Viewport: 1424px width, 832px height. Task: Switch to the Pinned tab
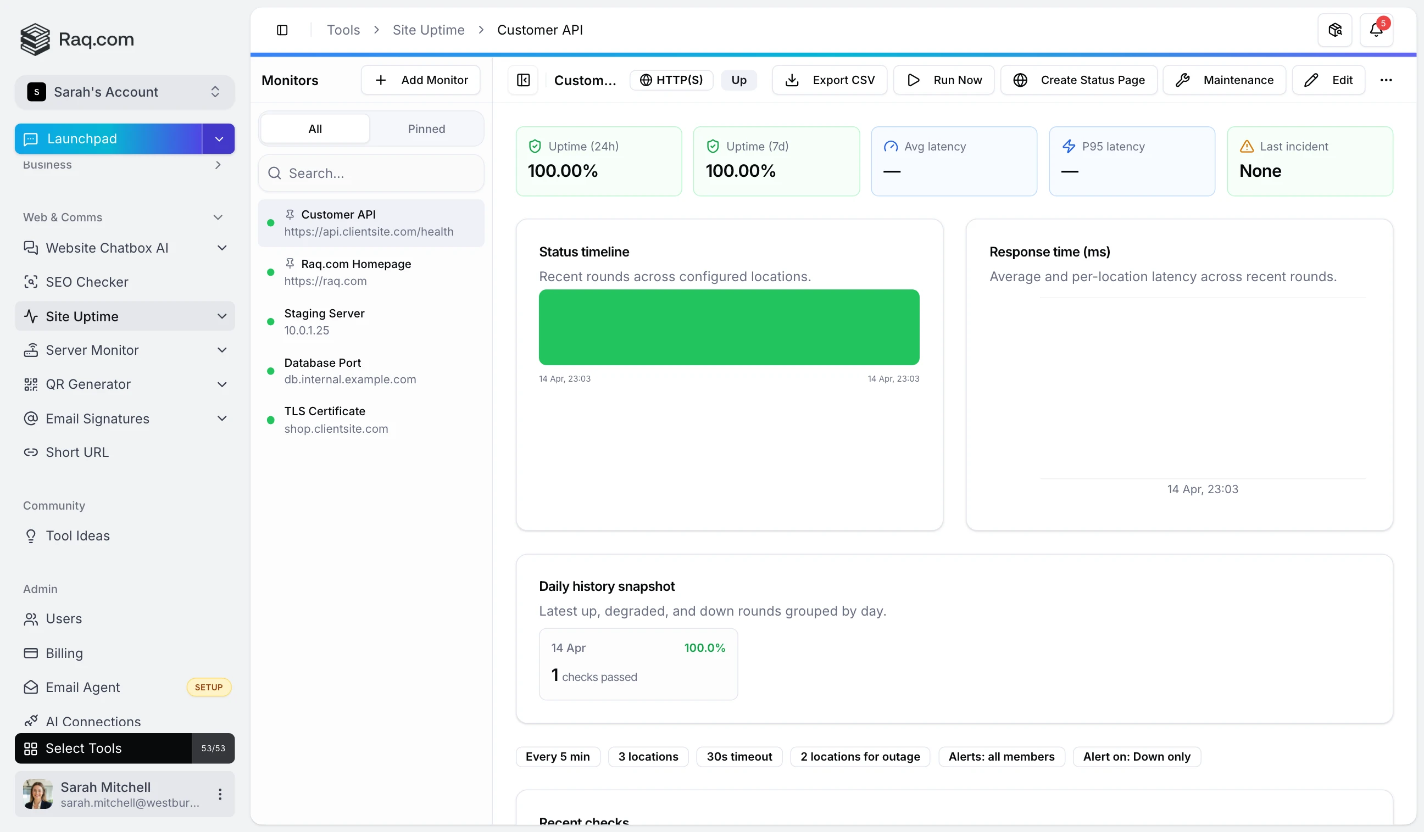(x=426, y=128)
